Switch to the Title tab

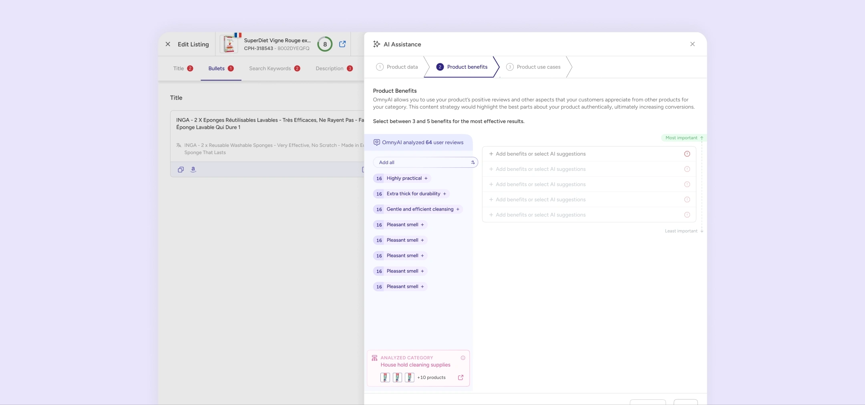[x=183, y=68]
